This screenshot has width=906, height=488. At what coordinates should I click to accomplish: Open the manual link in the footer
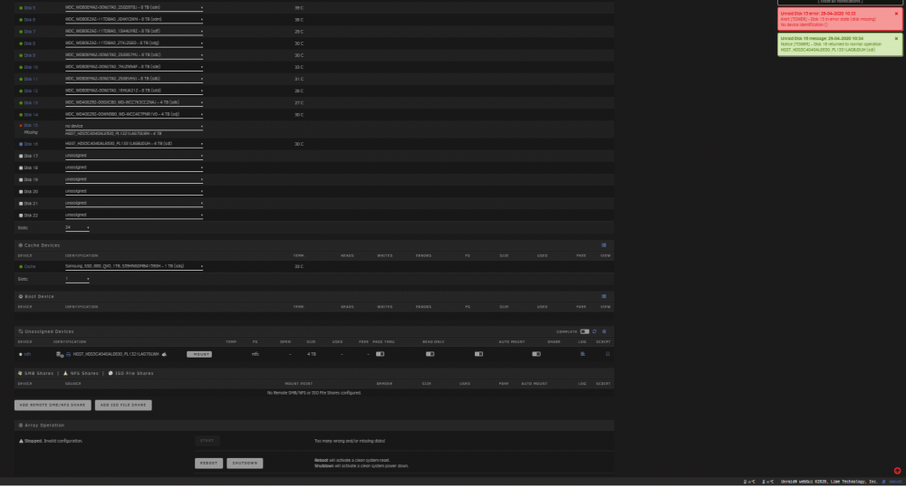895,483
